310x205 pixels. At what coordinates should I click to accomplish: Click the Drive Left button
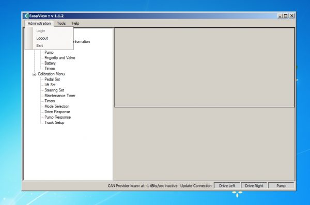point(227,185)
